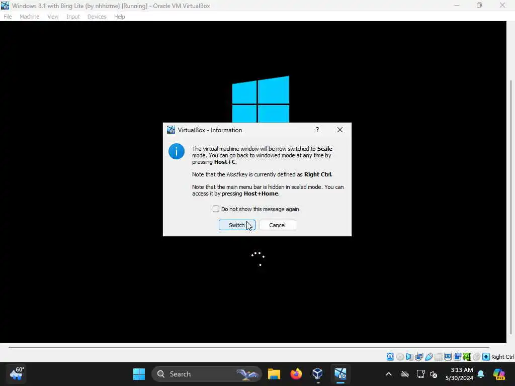The height and width of the screenshot is (386, 515).
Task: Open the weather widget showing 60°
Action: (16, 374)
